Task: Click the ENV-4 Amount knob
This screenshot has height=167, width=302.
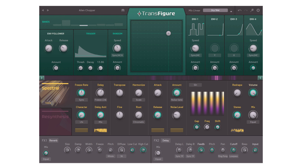Action: pyautogui.click(x=253, y=68)
